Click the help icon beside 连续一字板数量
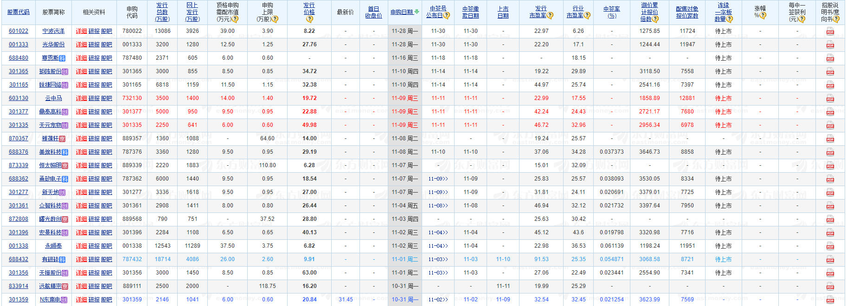Image resolution: width=847 pixels, height=306 pixels. (729, 19)
